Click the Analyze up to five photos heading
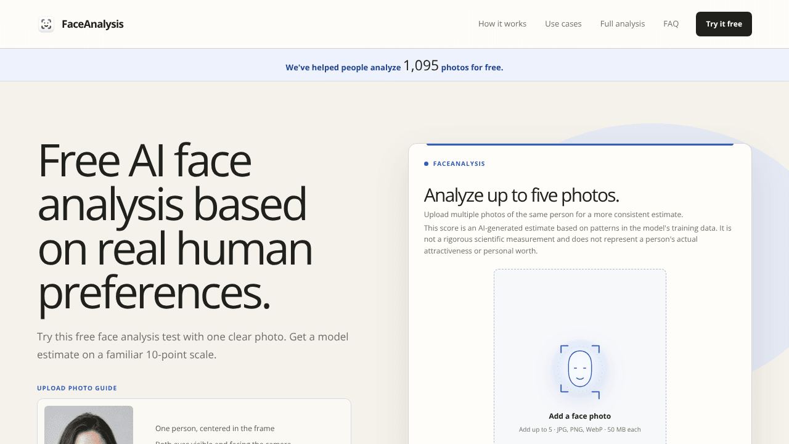The image size is (789, 444). [521, 195]
